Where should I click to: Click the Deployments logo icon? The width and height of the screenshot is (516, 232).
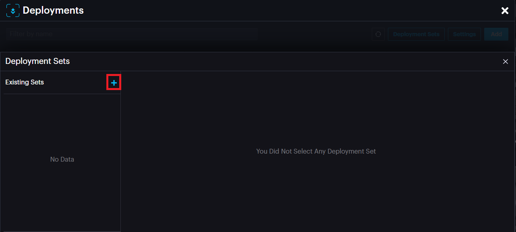[x=13, y=11]
